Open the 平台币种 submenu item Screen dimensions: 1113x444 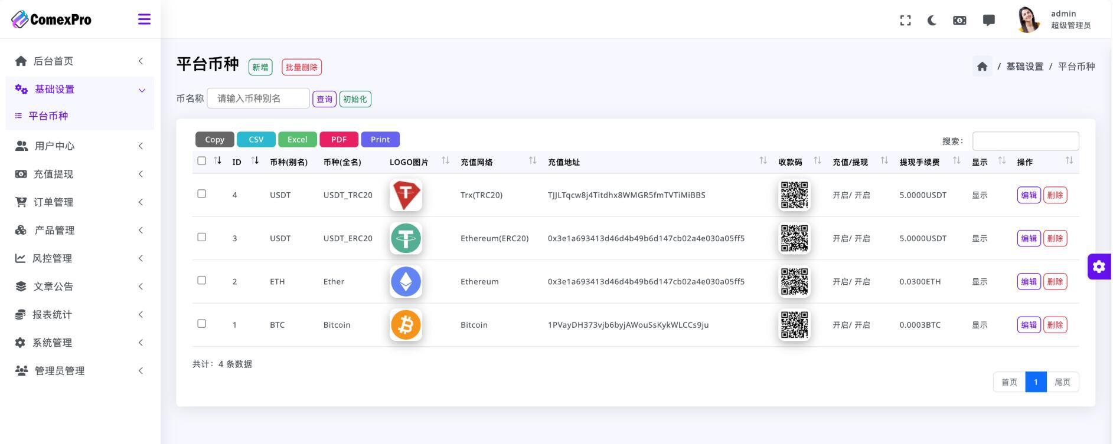pos(48,116)
